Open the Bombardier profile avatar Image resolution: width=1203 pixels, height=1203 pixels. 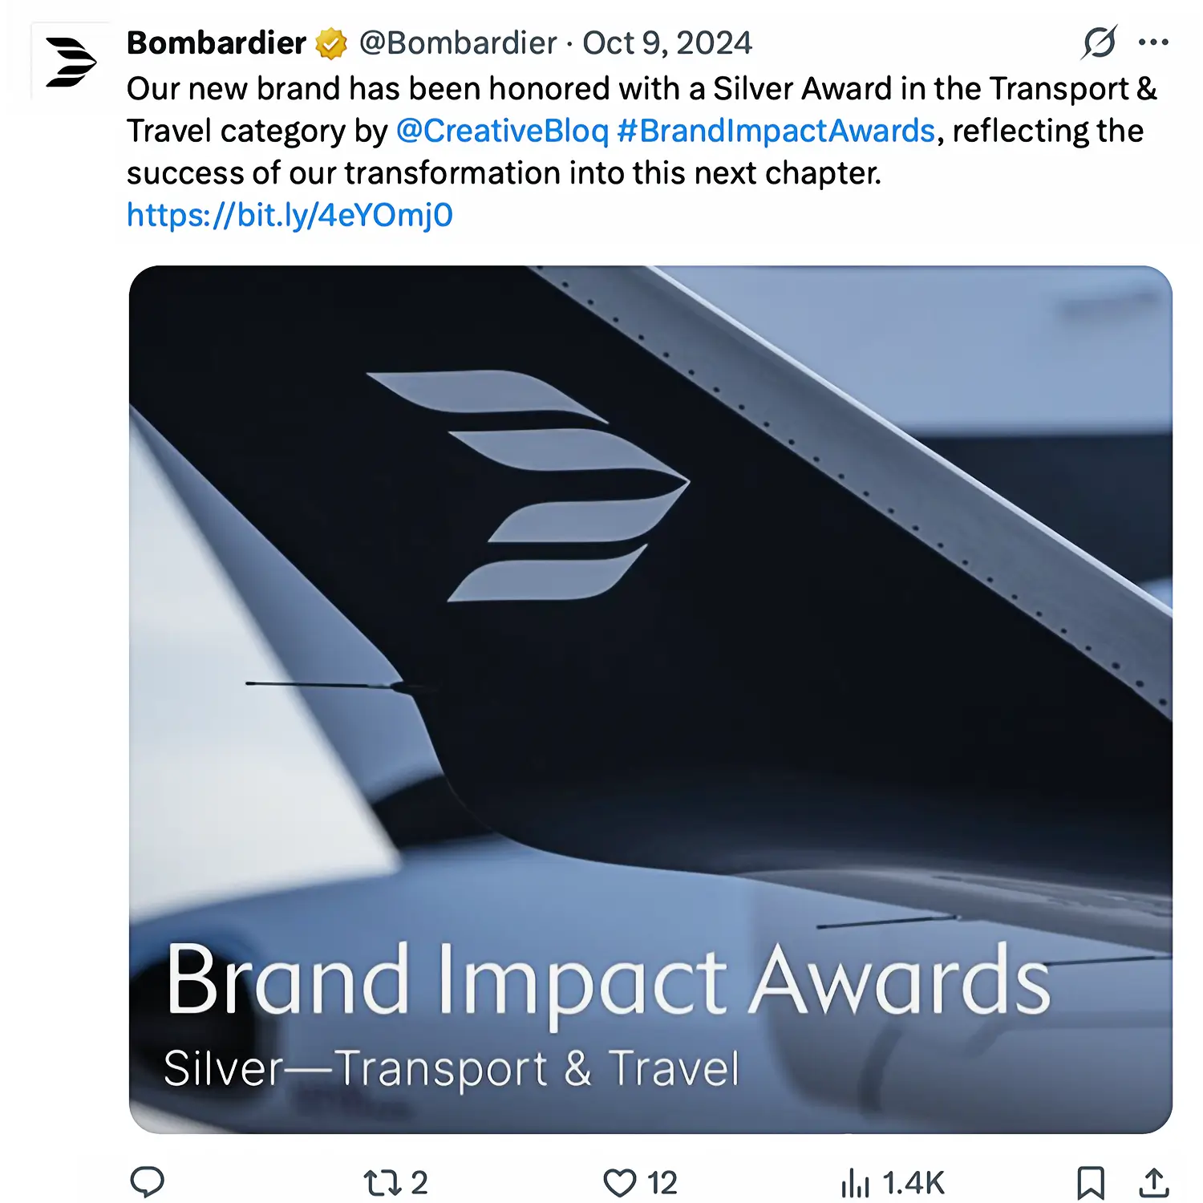pos(71,62)
